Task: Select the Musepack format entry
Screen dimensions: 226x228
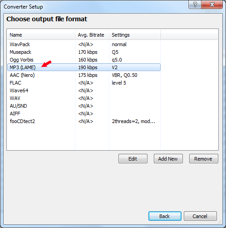Action: click(x=84, y=52)
